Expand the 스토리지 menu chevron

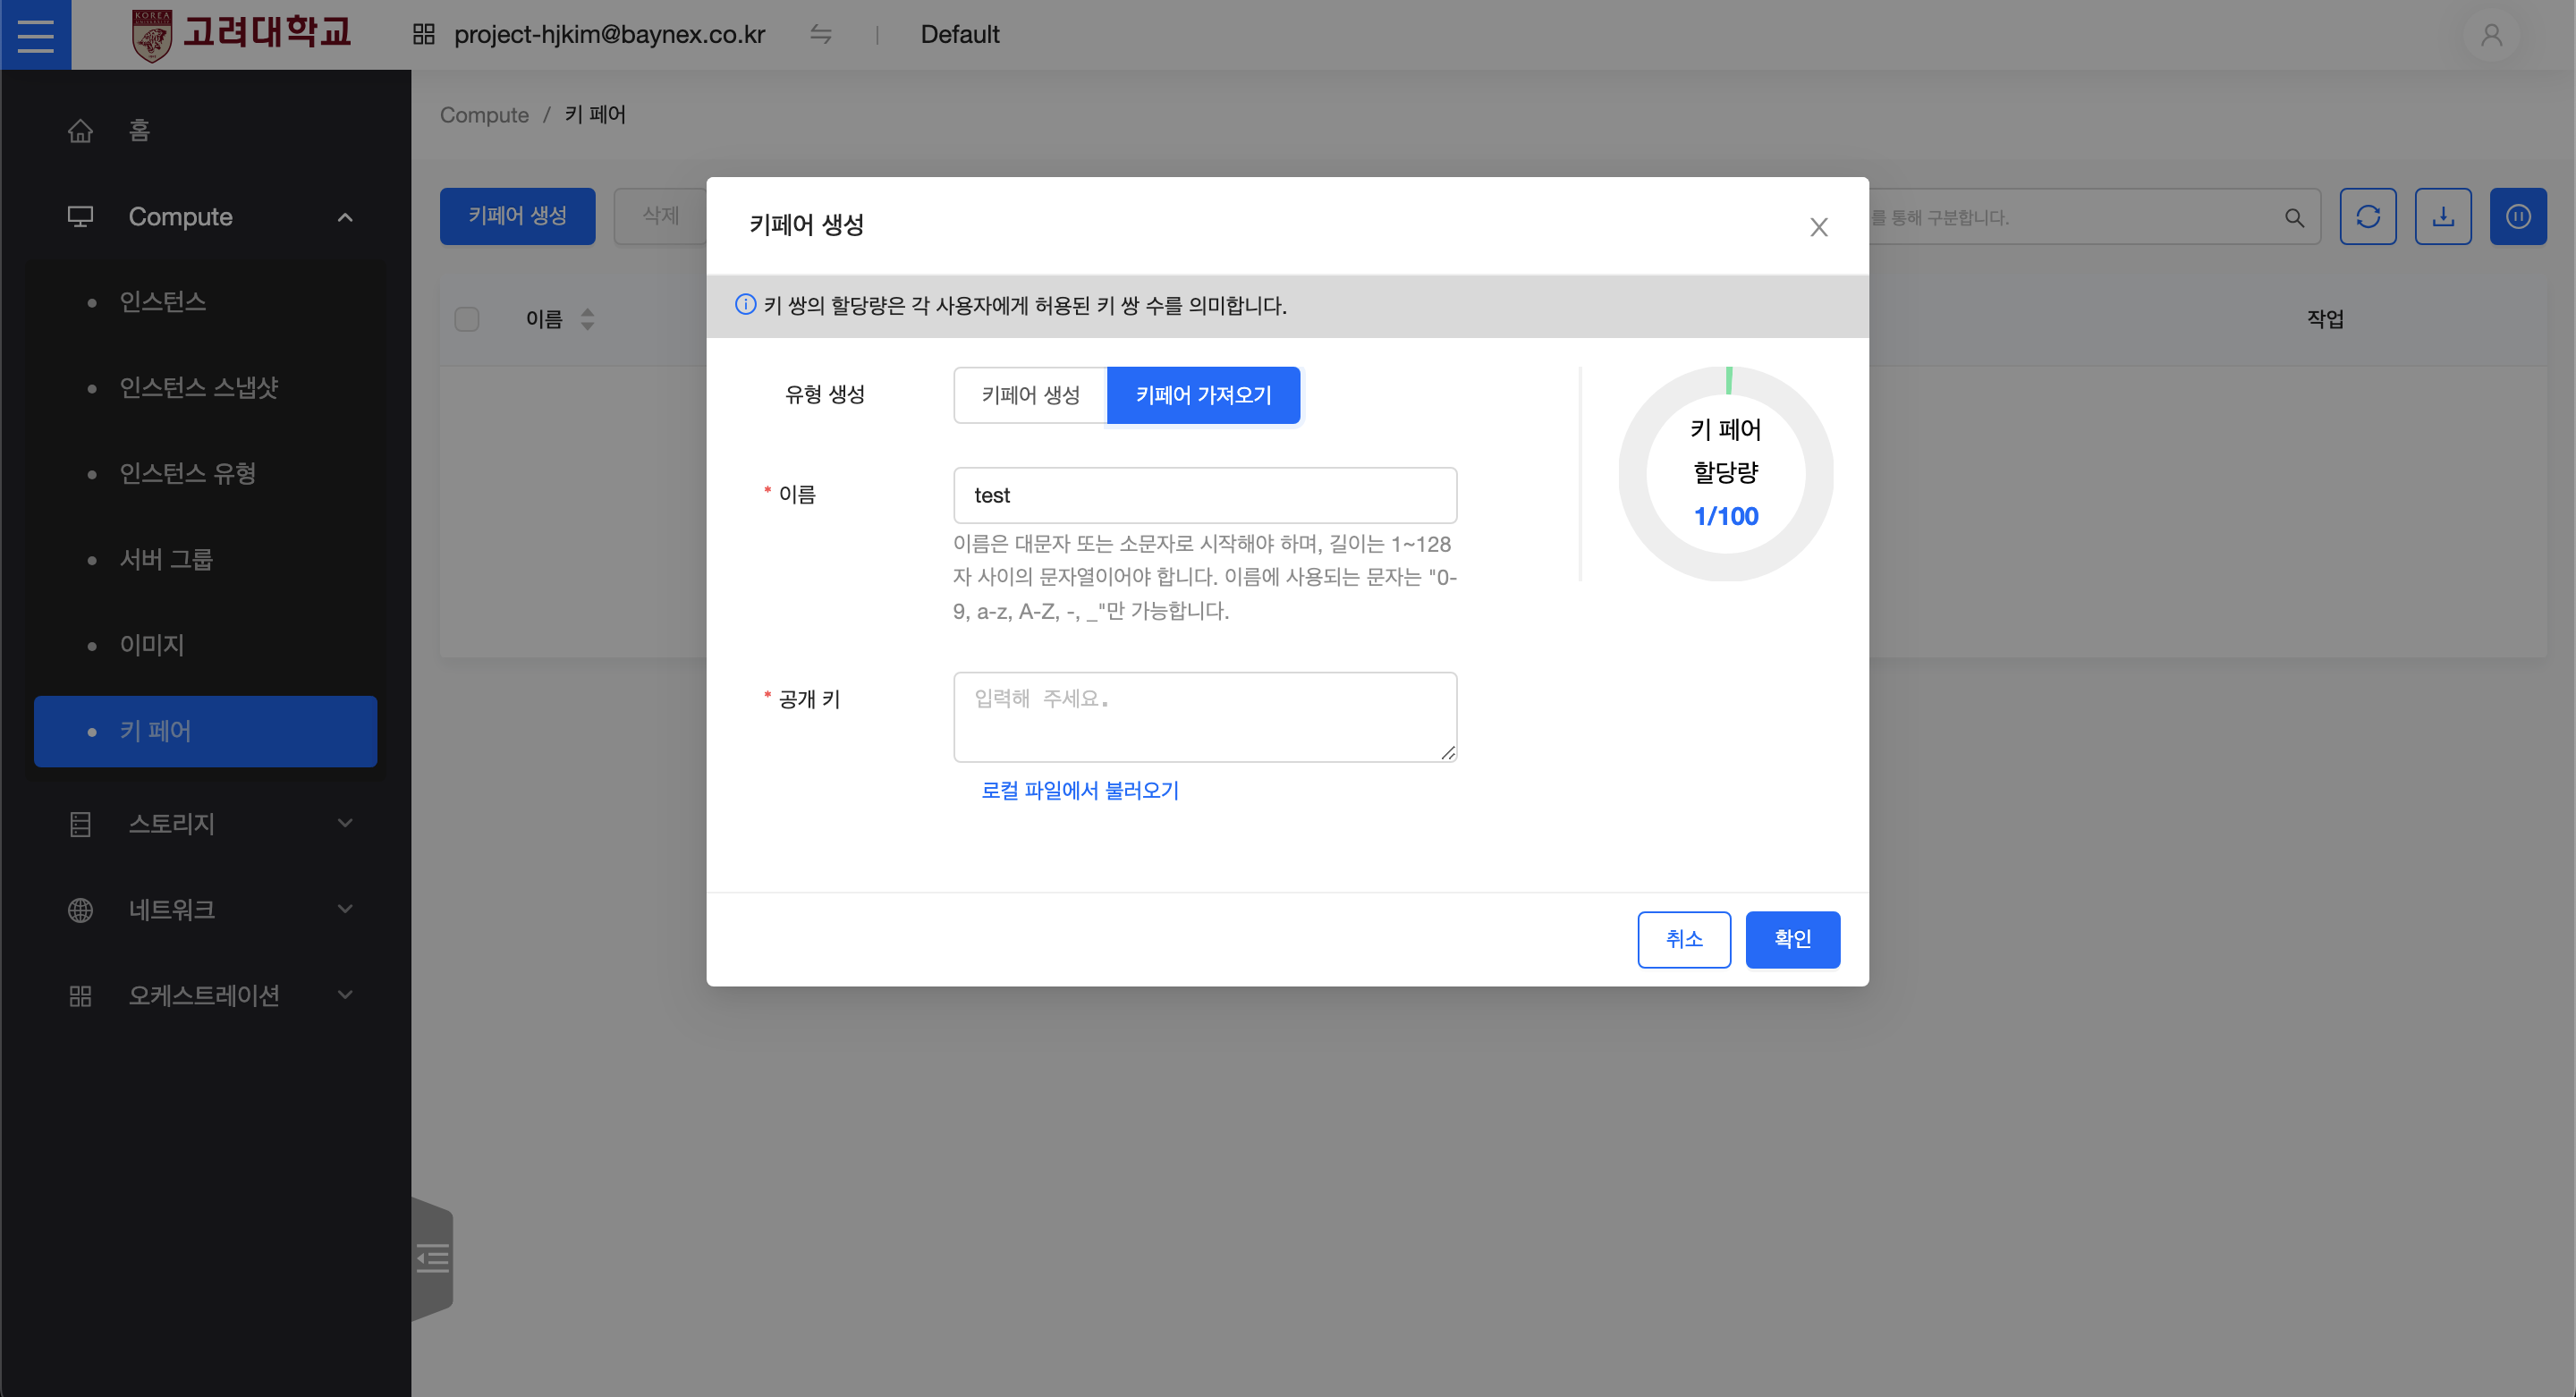click(345, 823)
